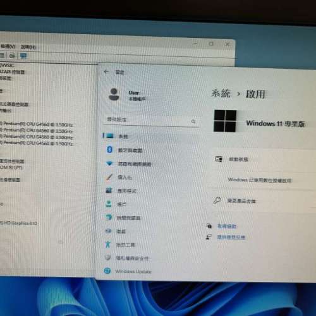
Task: Open the 檢視(V) menu in Device Manager
Action: pyautogui.click(x=8, y=46)
